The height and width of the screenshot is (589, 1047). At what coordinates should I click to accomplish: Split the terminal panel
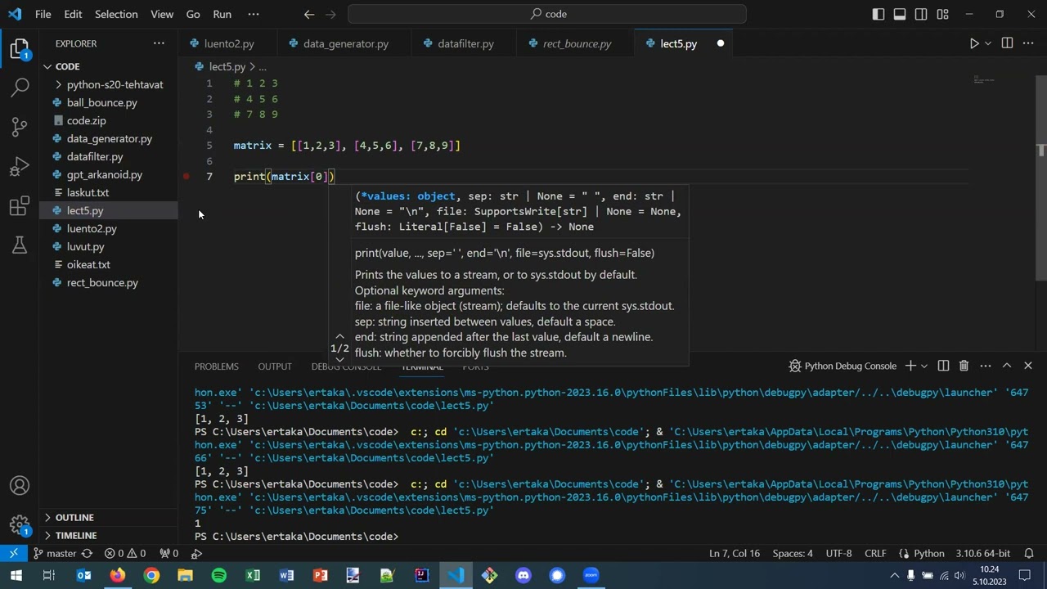(x=943, y=366)
